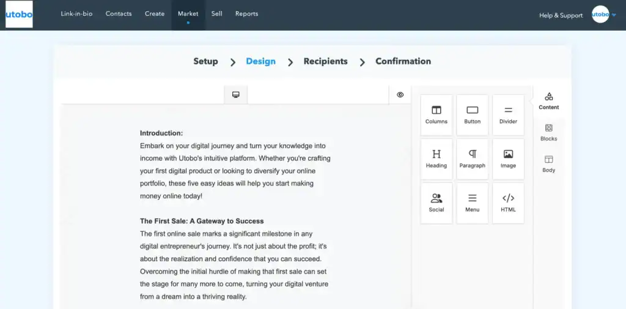Open the Contacts menu
626x309 pixels.
[119, 13]
